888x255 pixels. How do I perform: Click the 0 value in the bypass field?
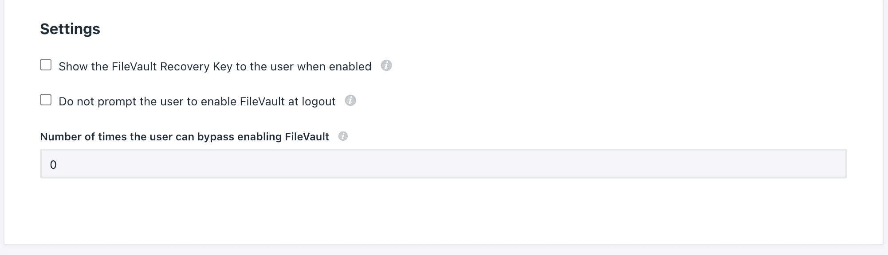coord(53,165)
